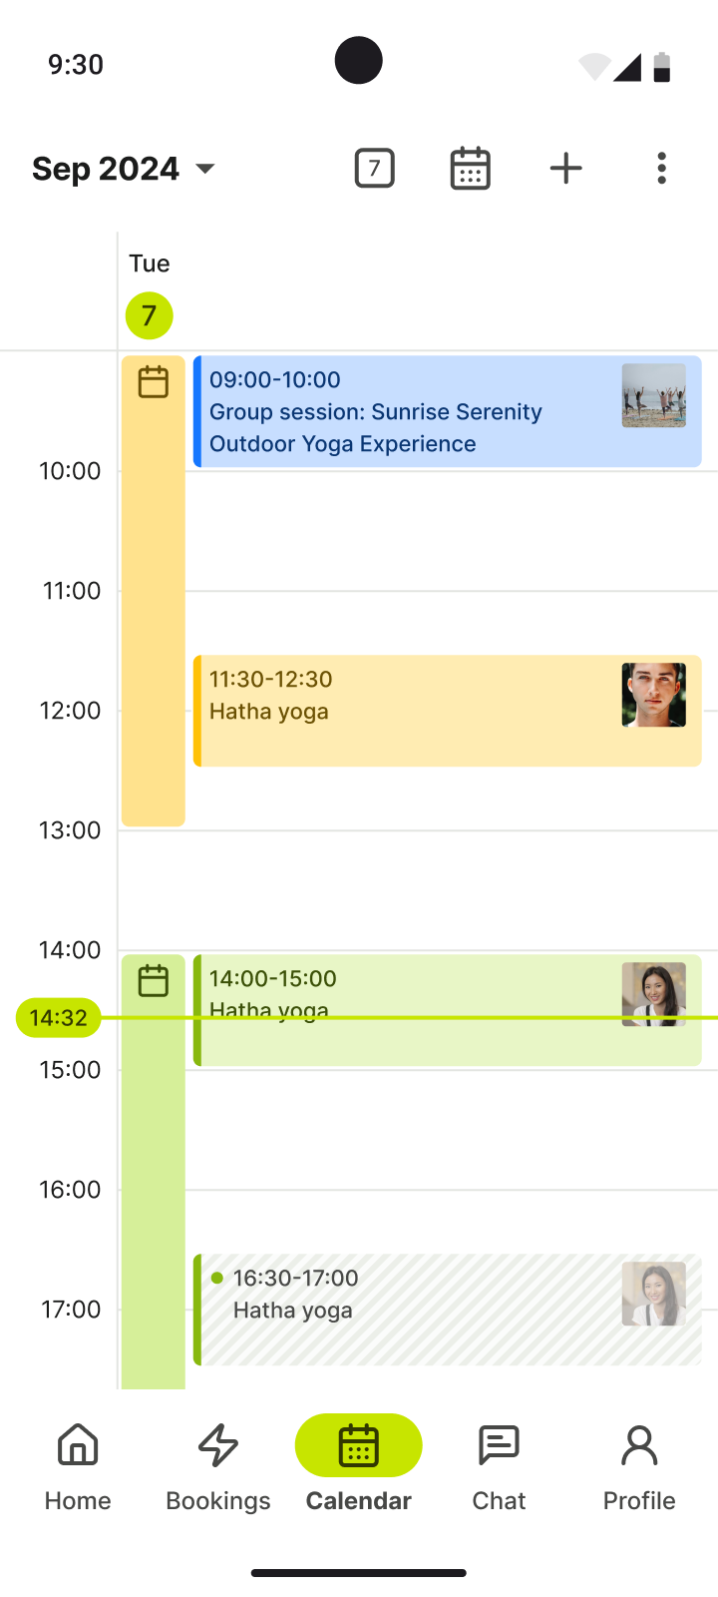The image size is (718, 1597).
Task: Open the Sunrise Serenity group session event
Action: pos(448,411)
